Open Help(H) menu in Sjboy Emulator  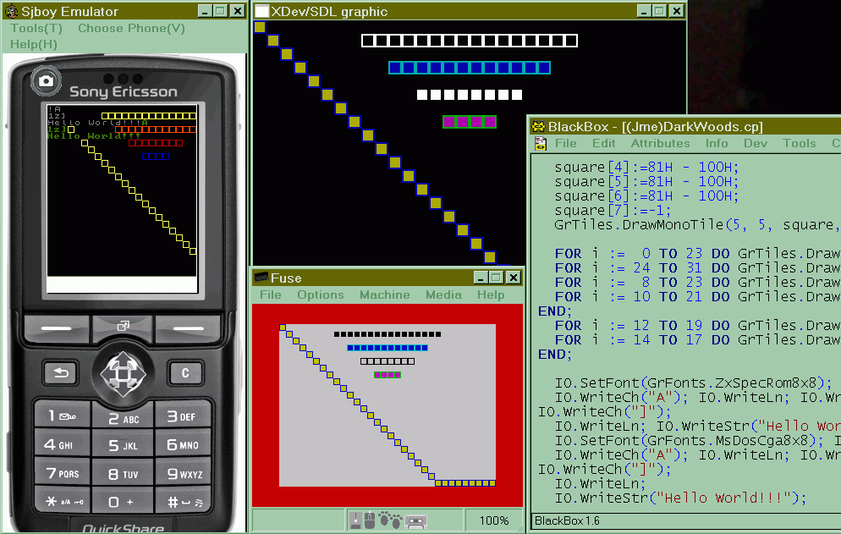[x=33, y=45]
